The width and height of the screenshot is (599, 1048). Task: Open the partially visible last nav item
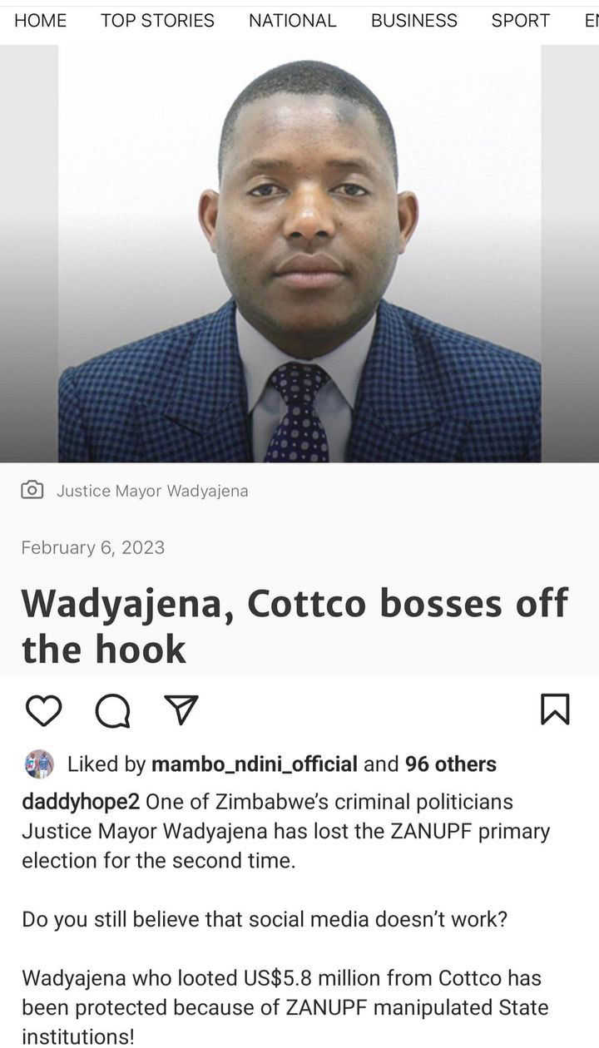[x=592, y=21]
